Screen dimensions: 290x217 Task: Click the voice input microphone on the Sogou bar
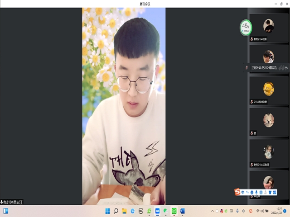click(x=256, y=192)
